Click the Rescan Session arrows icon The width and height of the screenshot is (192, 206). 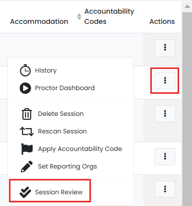(x=27, y=131)
